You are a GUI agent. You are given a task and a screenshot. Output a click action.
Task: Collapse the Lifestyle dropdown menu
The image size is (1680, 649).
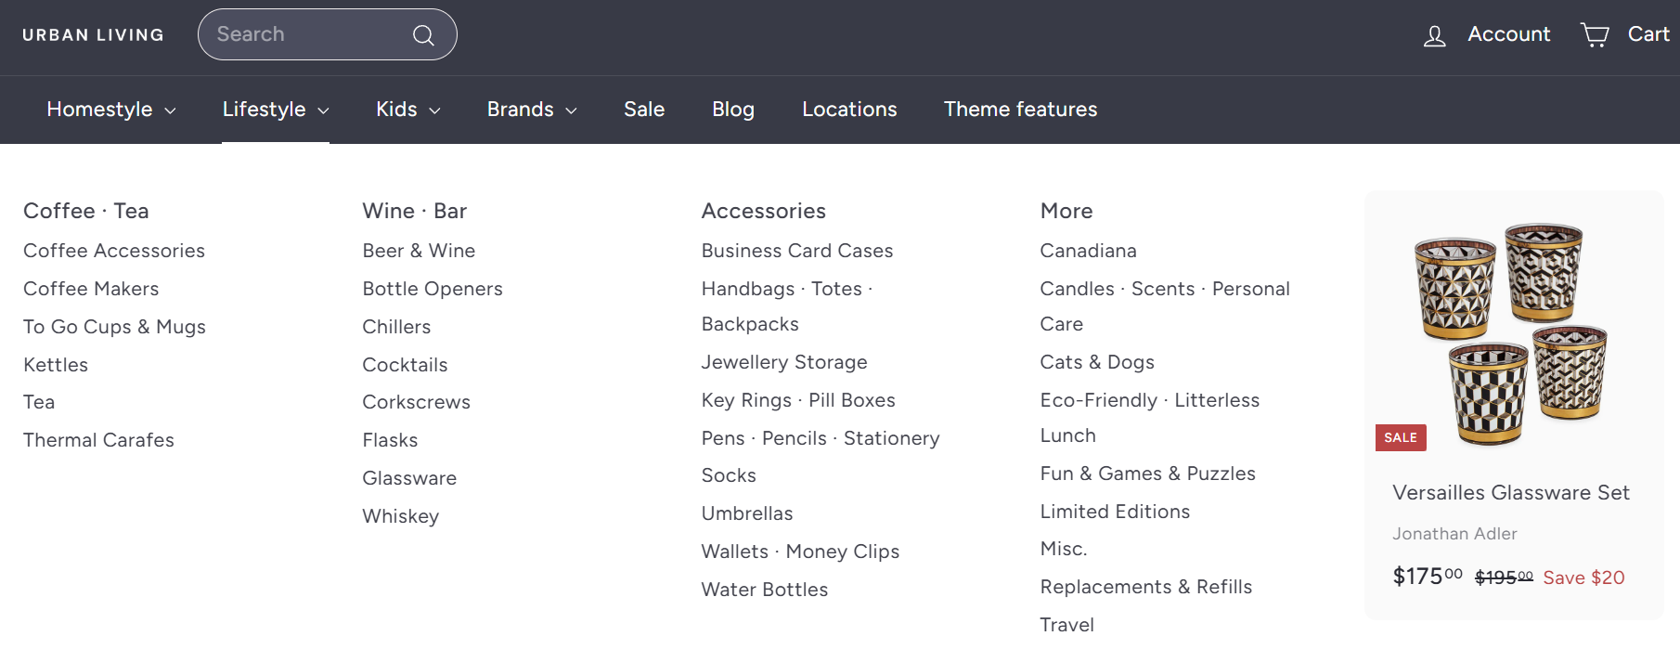276,110
